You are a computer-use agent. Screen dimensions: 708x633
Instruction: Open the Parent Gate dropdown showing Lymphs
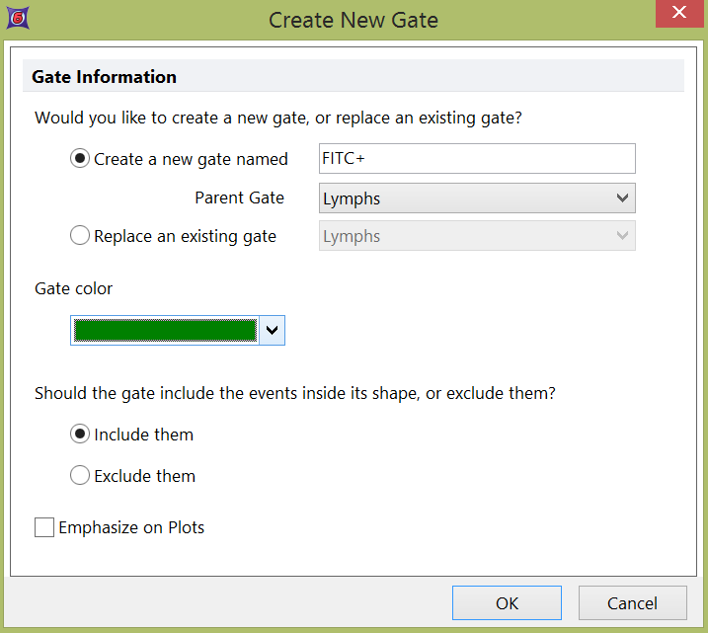pos(477,198)
